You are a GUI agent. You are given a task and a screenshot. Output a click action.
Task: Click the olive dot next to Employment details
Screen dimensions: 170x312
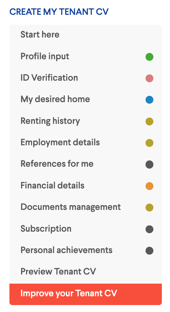(x=149, y=143)
